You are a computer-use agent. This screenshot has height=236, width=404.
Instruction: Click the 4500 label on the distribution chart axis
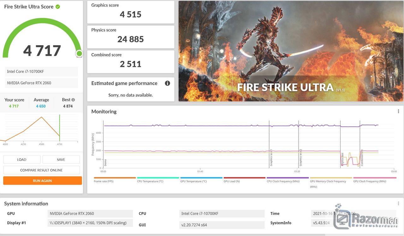tap(42, 144)
